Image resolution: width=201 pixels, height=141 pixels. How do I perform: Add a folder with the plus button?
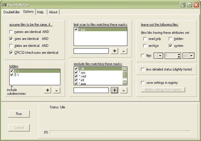48,90
